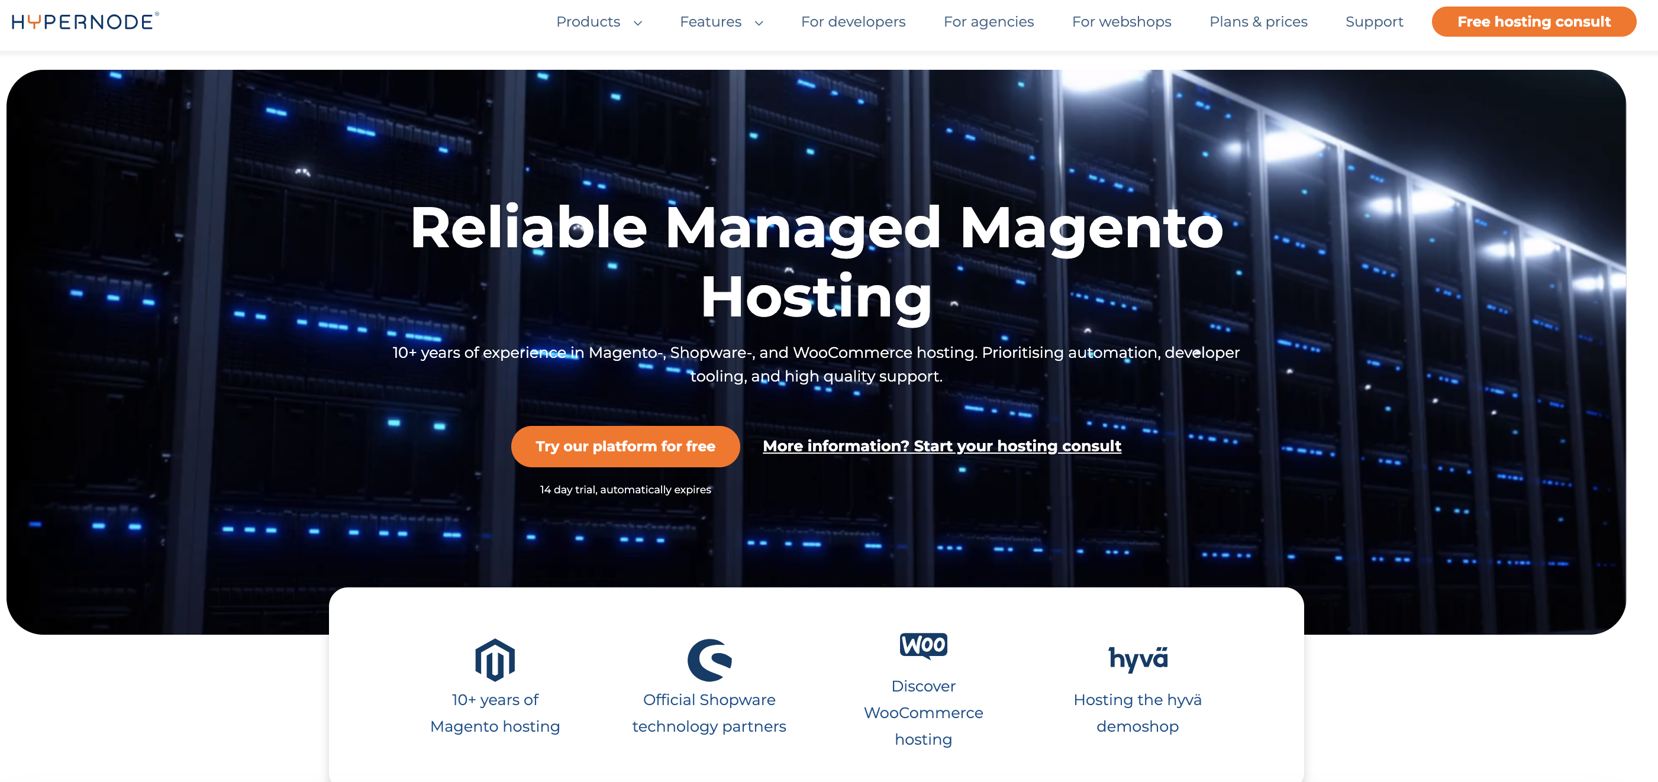Open Discover WooCommerce hosting link
The height and width of the screenshot is (782, 1658).
coord(923,712)
